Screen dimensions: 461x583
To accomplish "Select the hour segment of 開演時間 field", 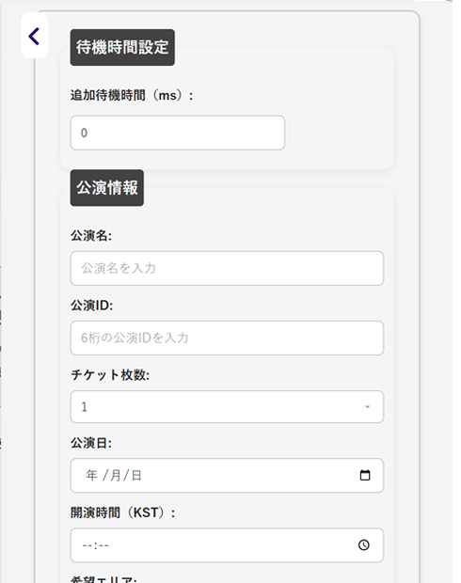I will pyautogui.click(x=87, y=545).
